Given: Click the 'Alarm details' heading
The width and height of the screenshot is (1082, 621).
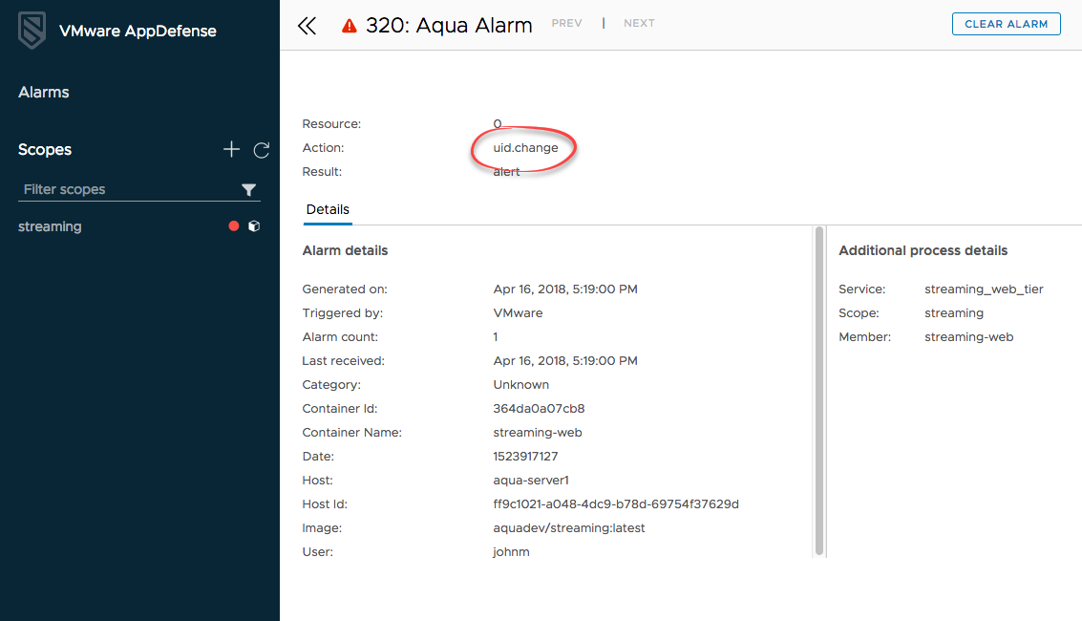Looking at the screenshot, I should point(345,250).
